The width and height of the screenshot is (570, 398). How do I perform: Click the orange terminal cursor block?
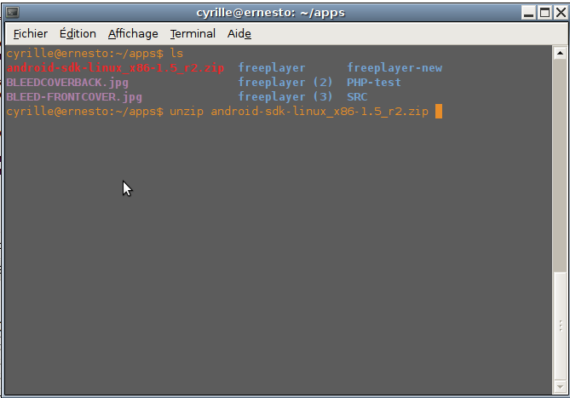439,112
